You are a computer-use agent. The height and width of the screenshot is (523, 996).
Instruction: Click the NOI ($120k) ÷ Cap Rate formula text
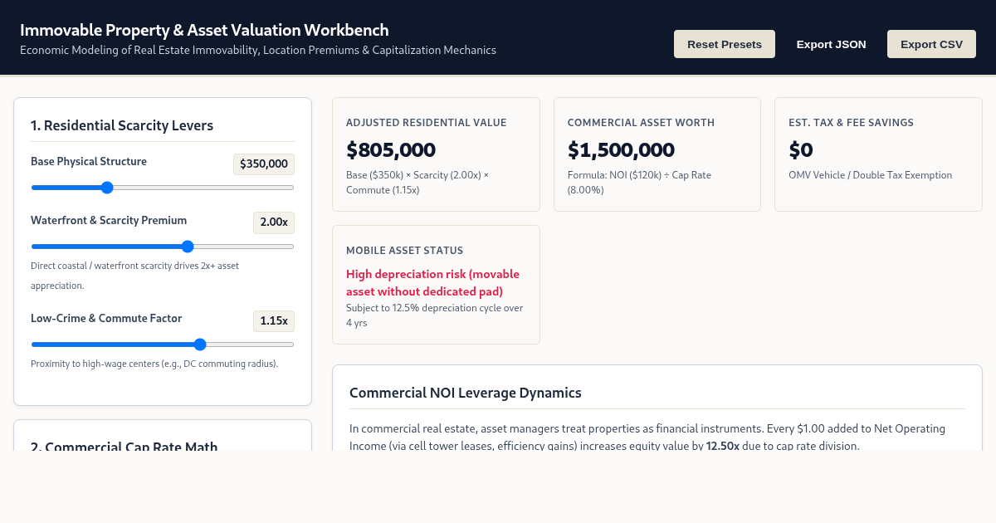point(639,182)
